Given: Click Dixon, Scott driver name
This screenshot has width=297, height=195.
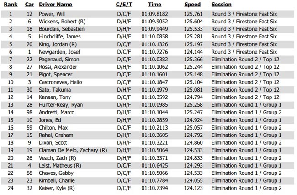Looking at the screenshot, I should (x=53, y=143).
